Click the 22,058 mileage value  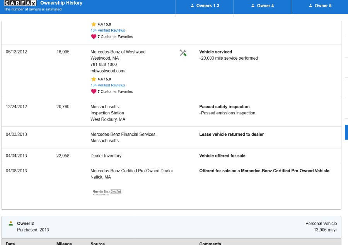[63, 155]
